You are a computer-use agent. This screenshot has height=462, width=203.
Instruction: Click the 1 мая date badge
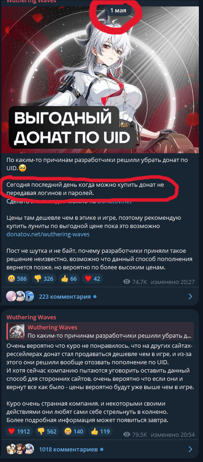point(118,11)
